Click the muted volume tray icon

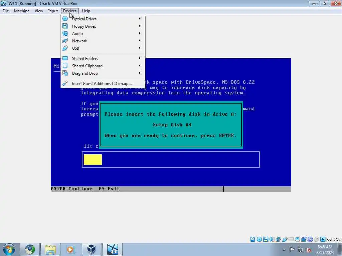point(308,250)
